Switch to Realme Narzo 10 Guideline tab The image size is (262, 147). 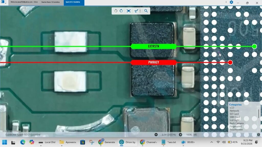pyautogui.click(x=50, y=2)
